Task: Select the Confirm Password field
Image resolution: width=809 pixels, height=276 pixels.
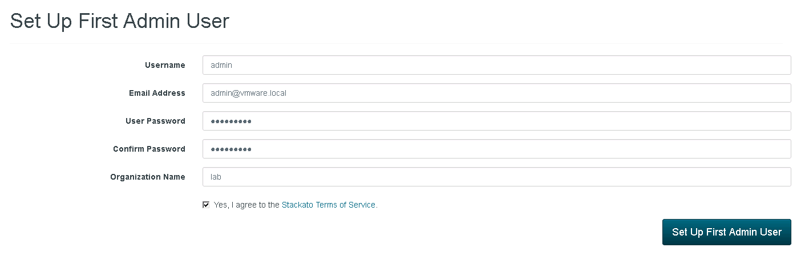Action: point(496,149)
